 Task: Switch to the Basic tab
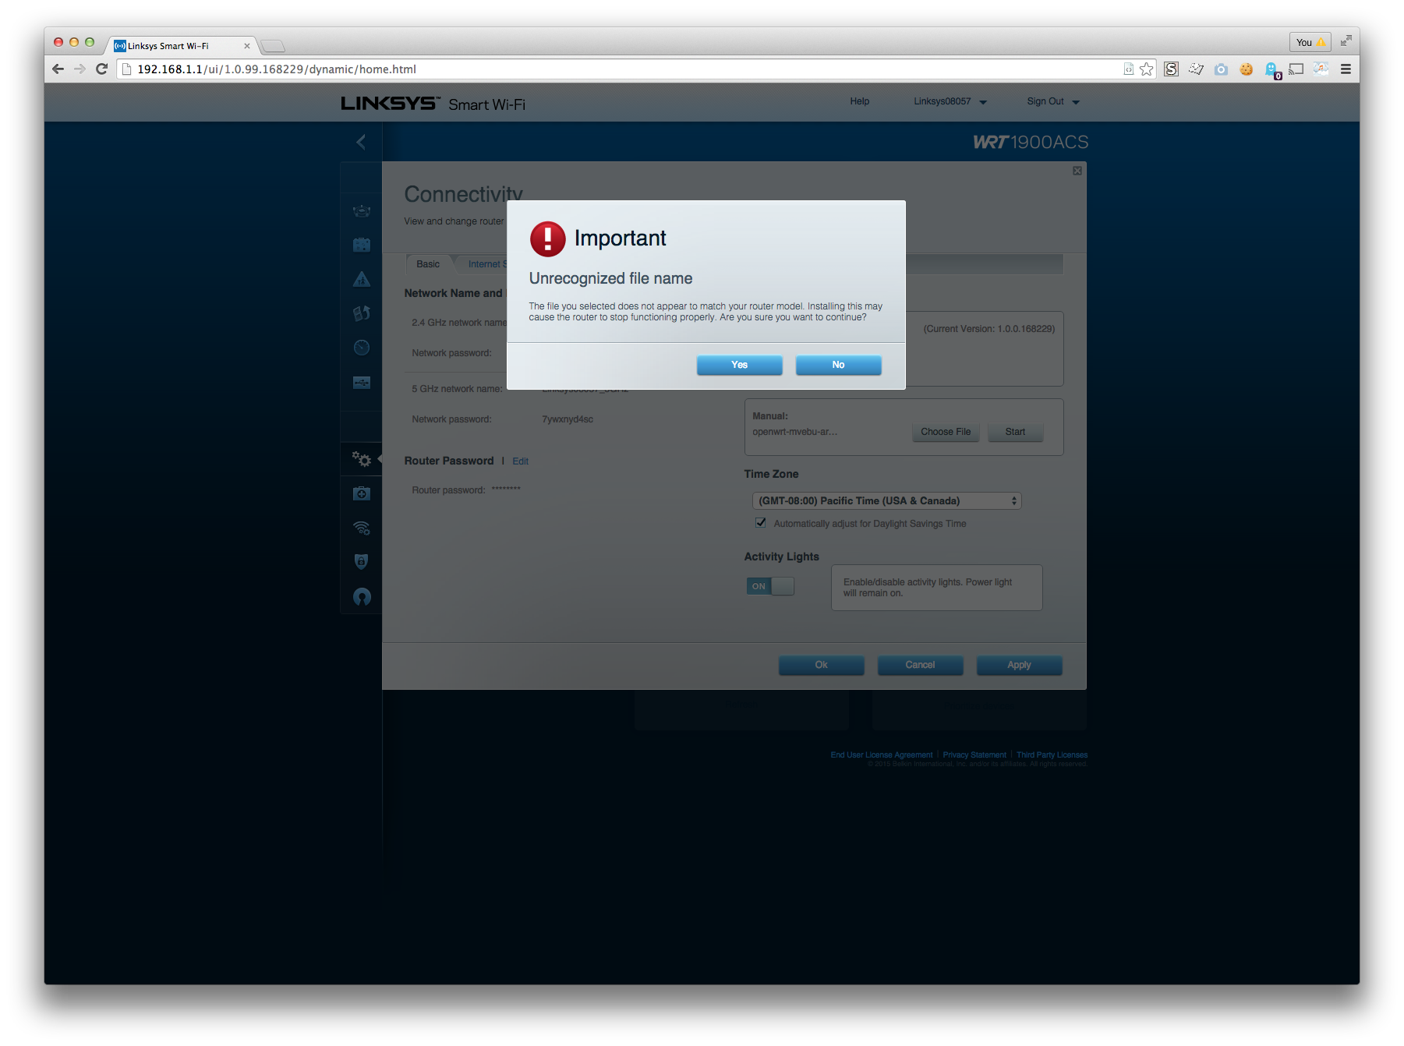pyautogui.click(x=428, y=264)
